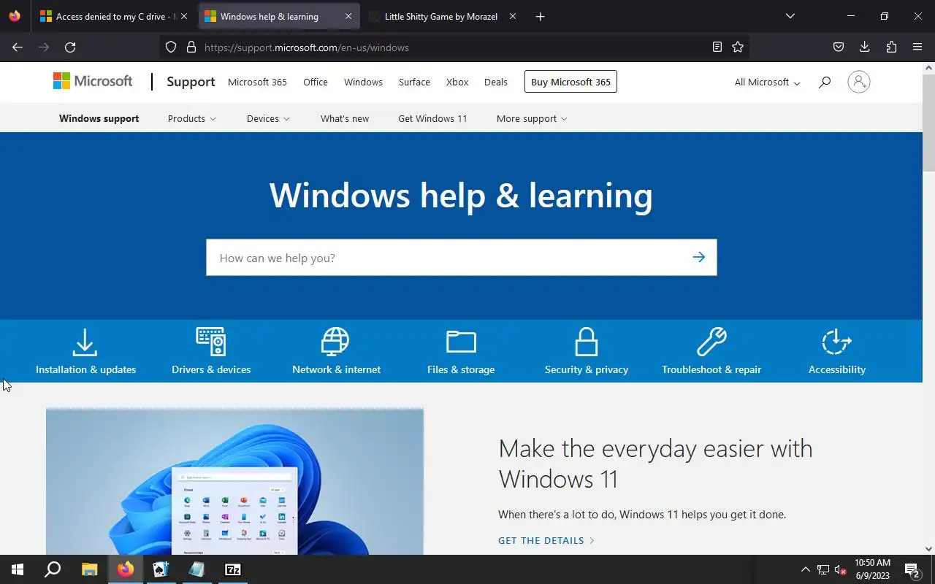
Task: Open Files & storage folder icon
Action: tap(461, 342)
